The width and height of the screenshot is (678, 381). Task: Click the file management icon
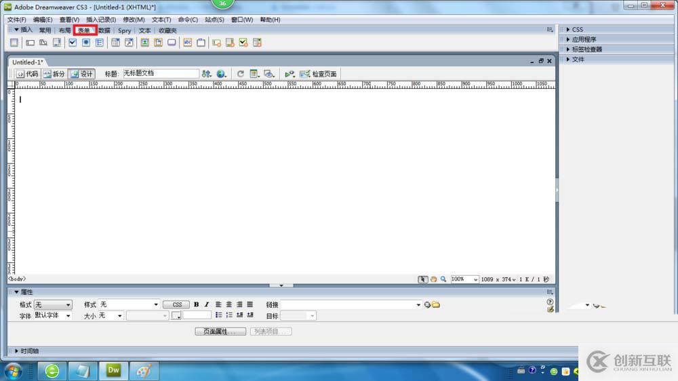(x=207, y=74)
